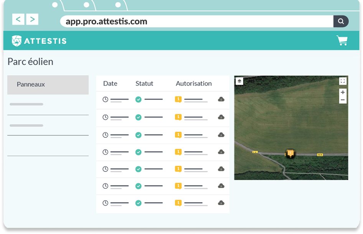The height and width of the screenshot is (234, 363).
Task: Open the map layers selector icon
Action: coord(239,81)
